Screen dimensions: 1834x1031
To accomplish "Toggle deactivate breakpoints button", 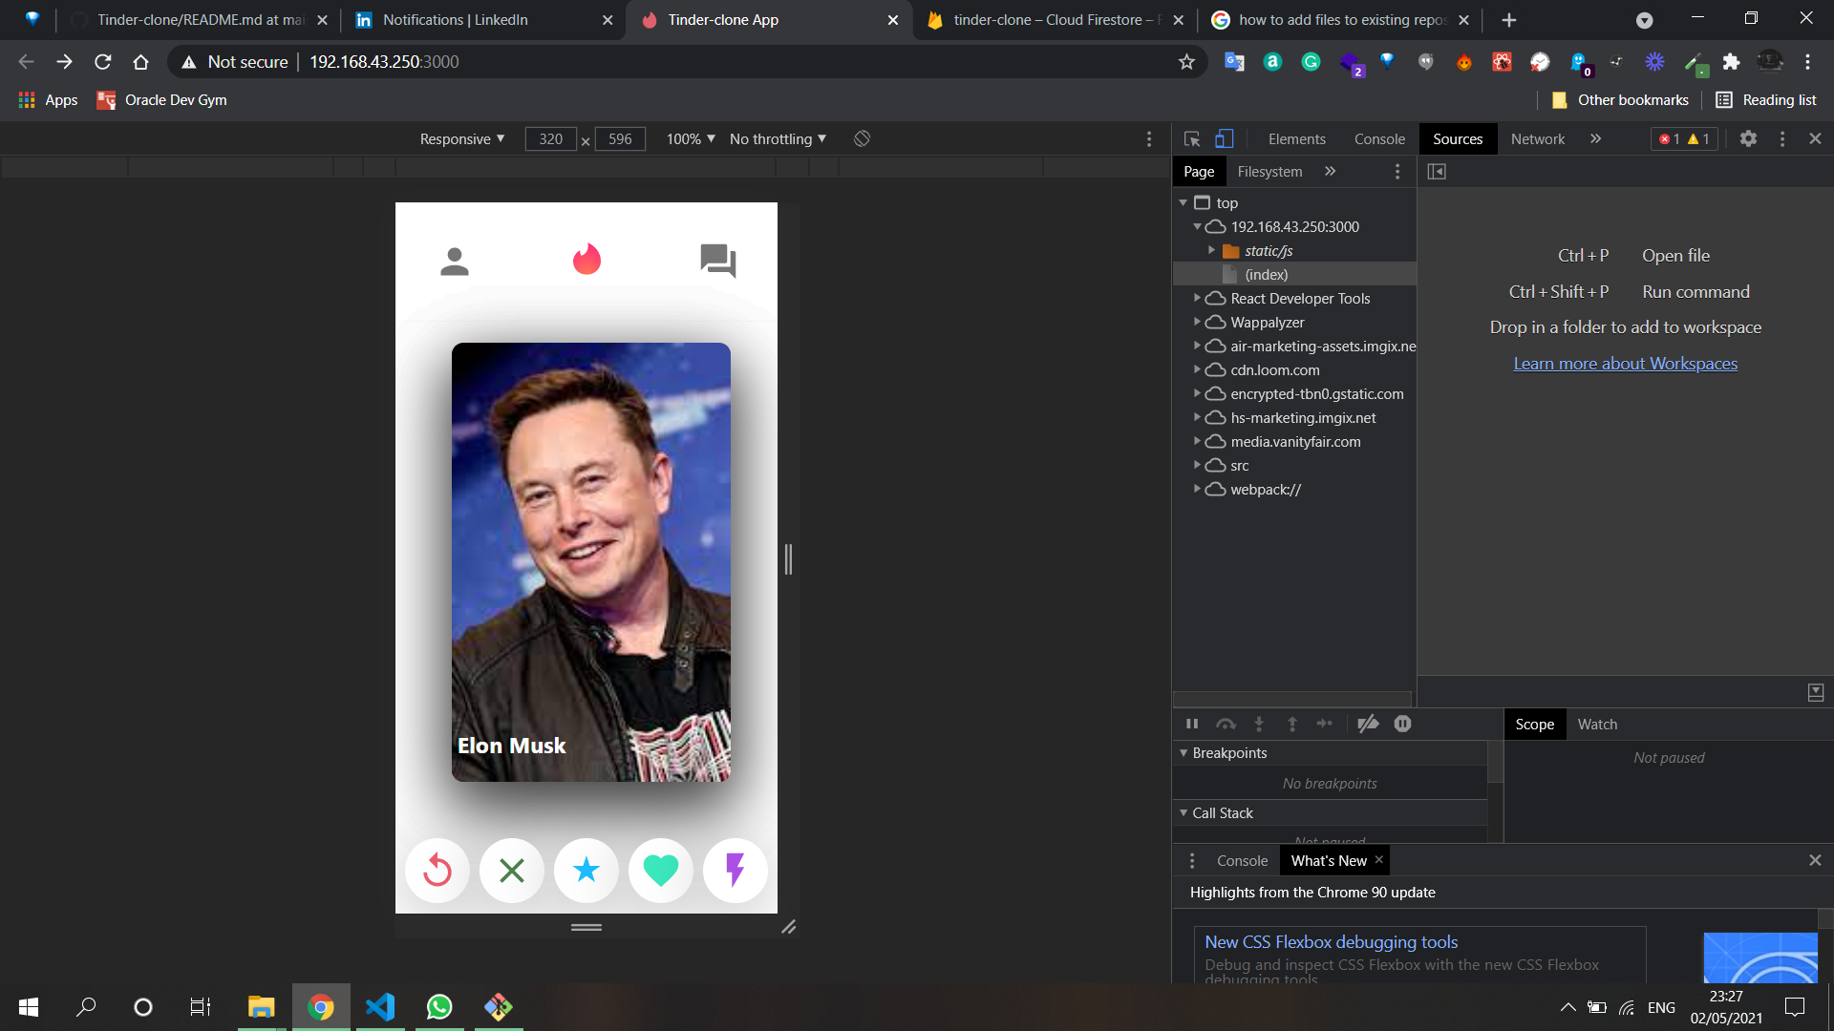I will [1368, 724].
